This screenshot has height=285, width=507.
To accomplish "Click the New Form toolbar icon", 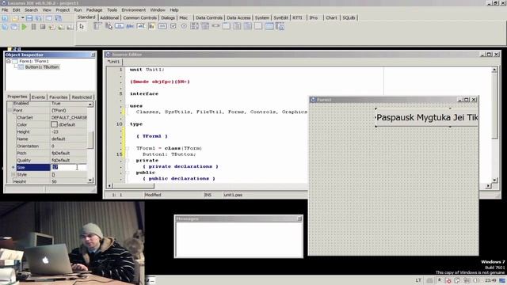I will tap(48, 18).
